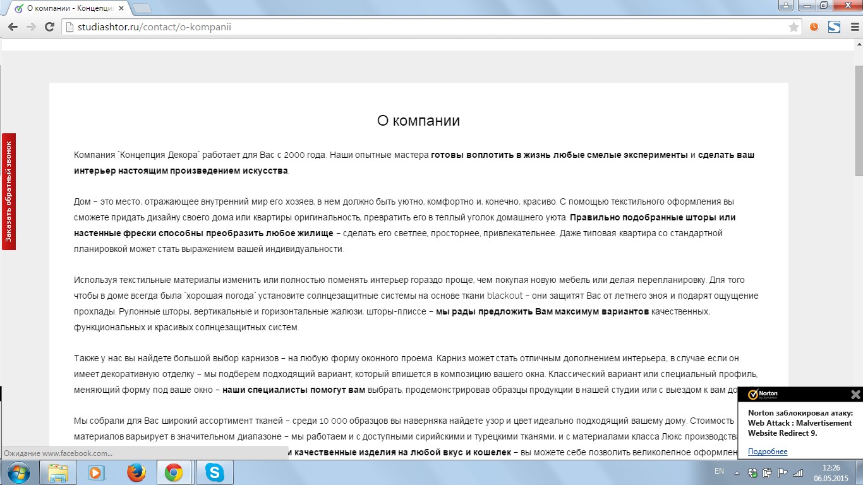863x485 pixels.
Task: Click the power plug tray icon
Action: (767, 472)
